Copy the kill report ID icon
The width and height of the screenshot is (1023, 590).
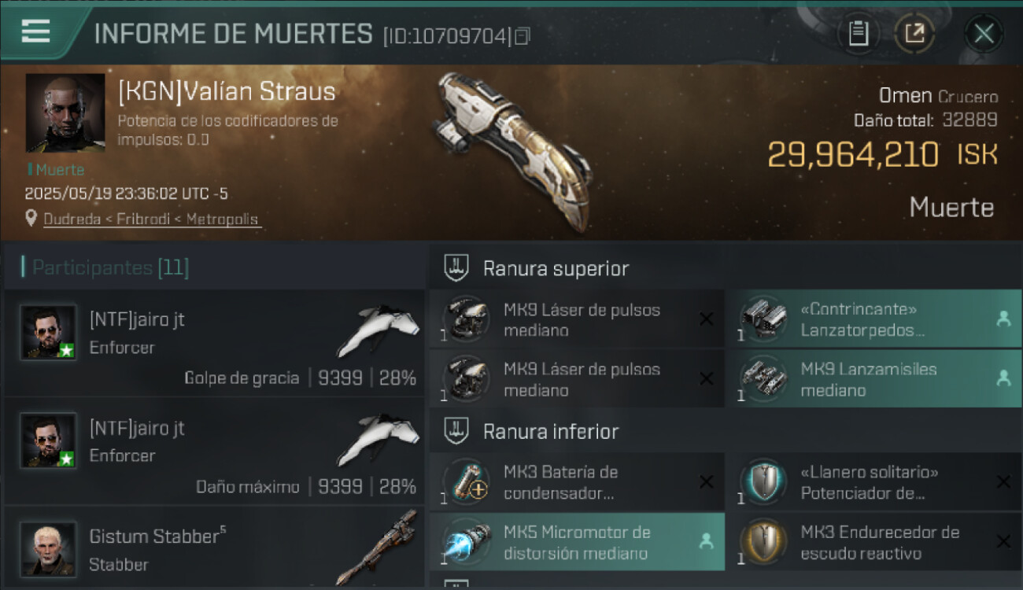(523, 36)
